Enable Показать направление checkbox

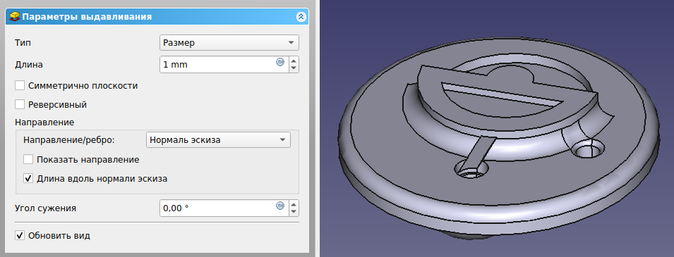pyautogui.click(x=28, y=160)
